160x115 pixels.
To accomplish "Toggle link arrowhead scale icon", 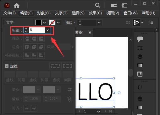I will [69, 99].
